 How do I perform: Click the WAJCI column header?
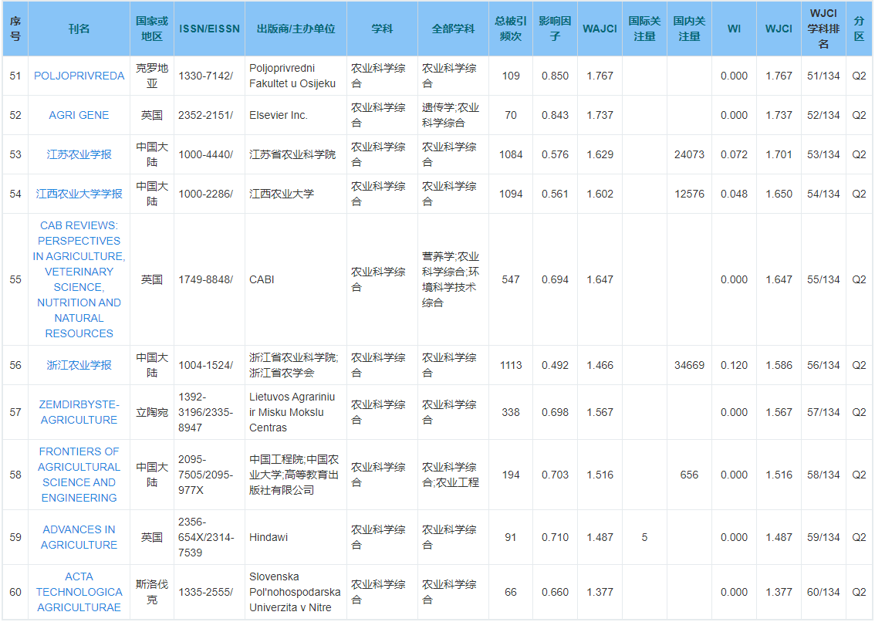pyautogui.click(x=600, y=29)
